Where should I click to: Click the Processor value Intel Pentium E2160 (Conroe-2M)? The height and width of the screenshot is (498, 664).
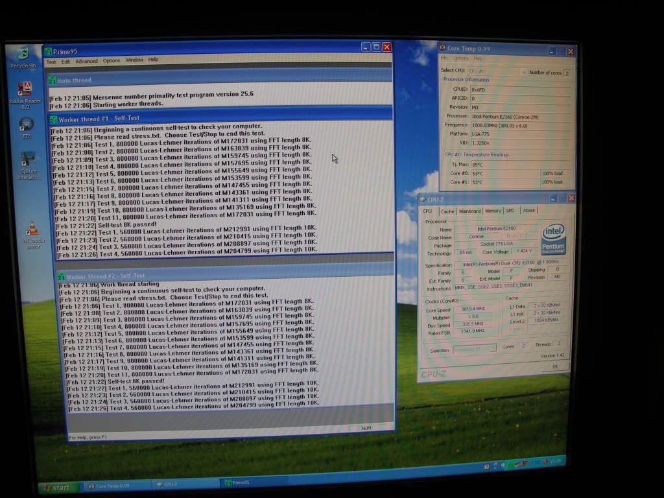tap(521, 117)
